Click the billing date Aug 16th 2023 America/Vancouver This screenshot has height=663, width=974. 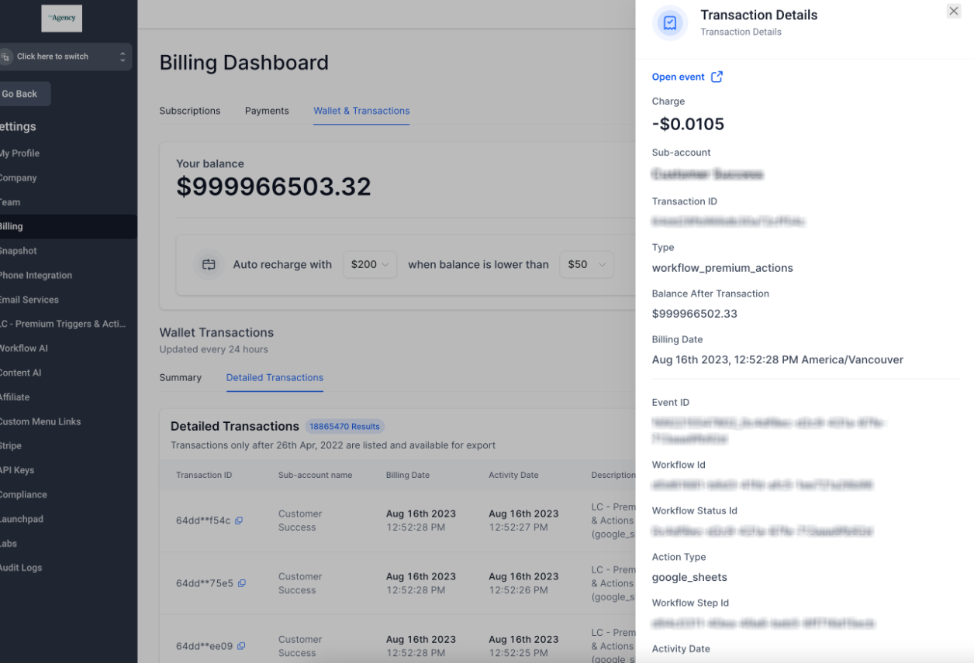(x=778, y=359)
